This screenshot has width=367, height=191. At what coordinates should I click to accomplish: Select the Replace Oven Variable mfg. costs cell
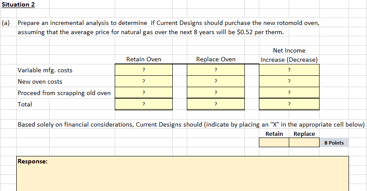click(x=216, y=70)
